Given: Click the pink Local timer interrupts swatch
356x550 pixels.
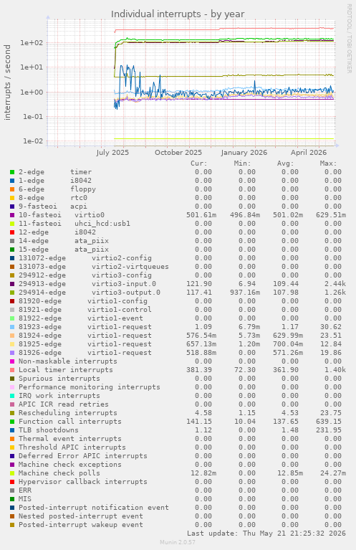Looking at the screenshot, I should [12, 370].
